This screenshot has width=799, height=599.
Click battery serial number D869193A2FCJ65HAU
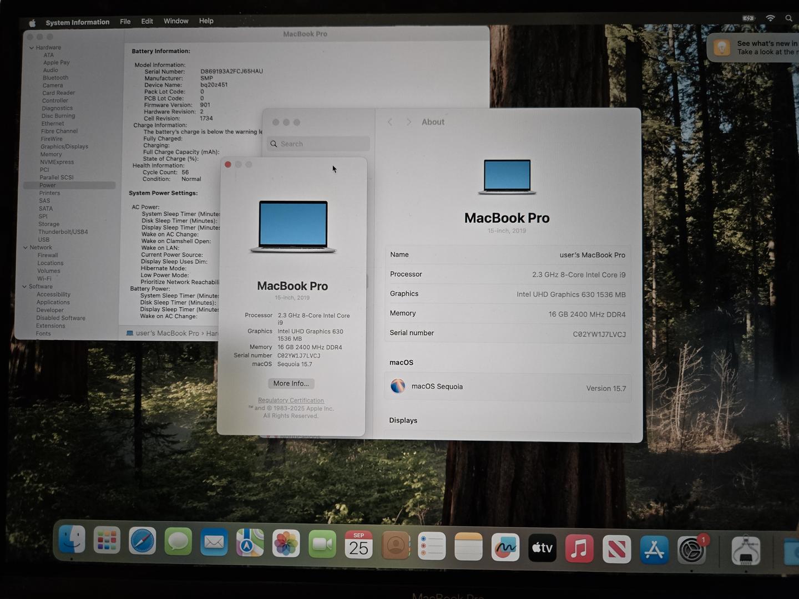pyautogui.click(x=231, y=71)
